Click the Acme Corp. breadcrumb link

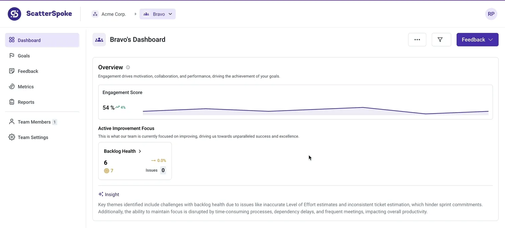click(114, 14)
